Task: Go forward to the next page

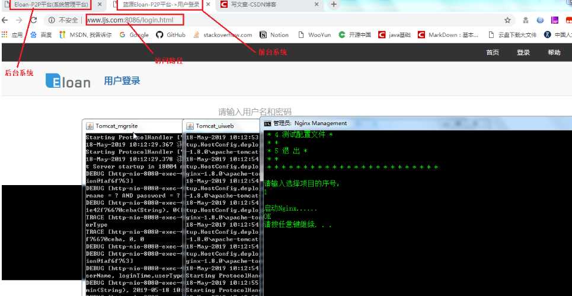Action: [x=20, y=20]
